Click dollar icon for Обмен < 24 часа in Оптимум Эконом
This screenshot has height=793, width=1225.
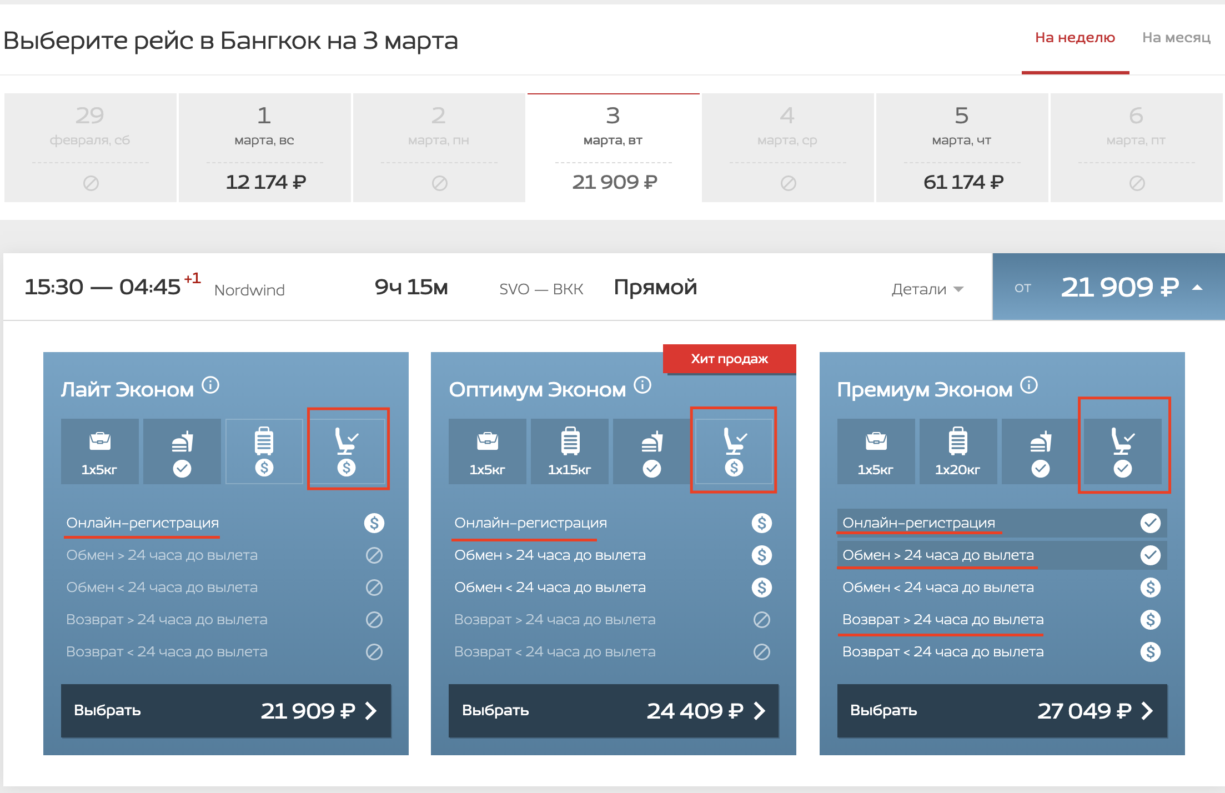point(762,588)
